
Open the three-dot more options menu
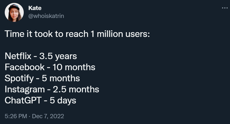[x=225, y=8]
